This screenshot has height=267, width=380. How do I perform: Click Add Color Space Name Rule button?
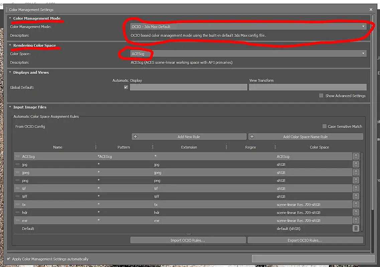pos(305,137)
